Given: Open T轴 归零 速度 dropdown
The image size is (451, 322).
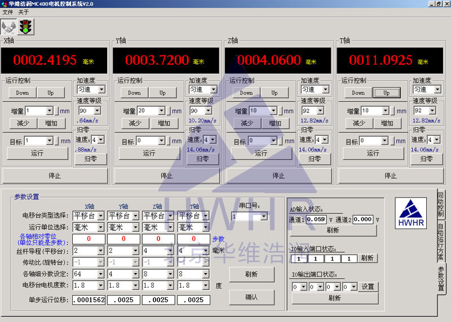Looking at the screenshot, I should pos(437,140).
